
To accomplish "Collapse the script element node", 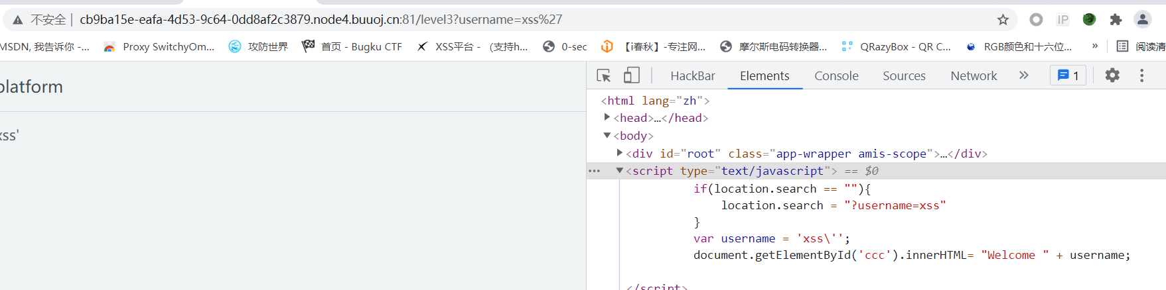I will [620, 170].
